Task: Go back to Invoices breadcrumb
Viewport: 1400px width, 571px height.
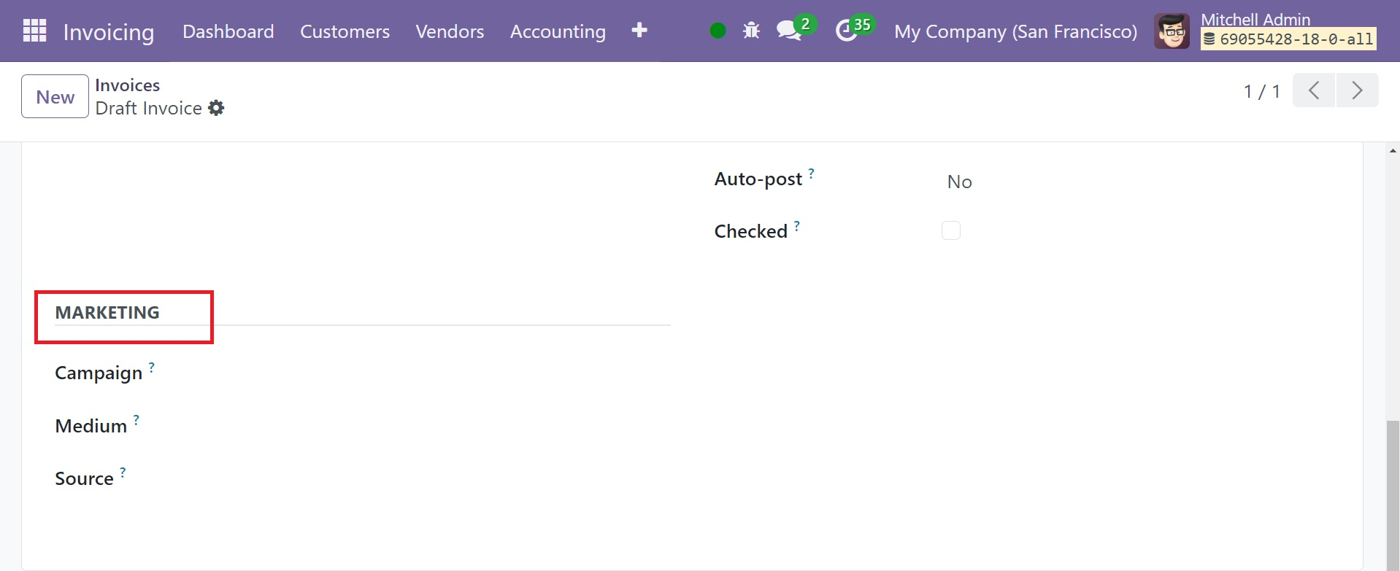Action: (x=127, y=85)
